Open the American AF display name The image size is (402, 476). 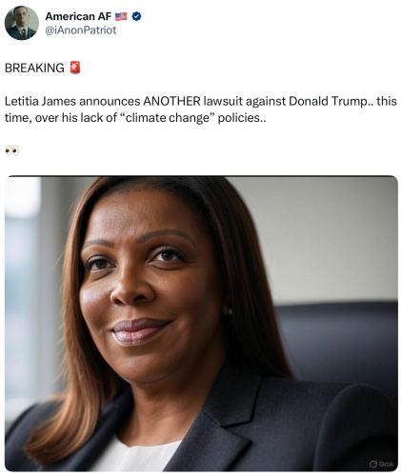[78, 16]
